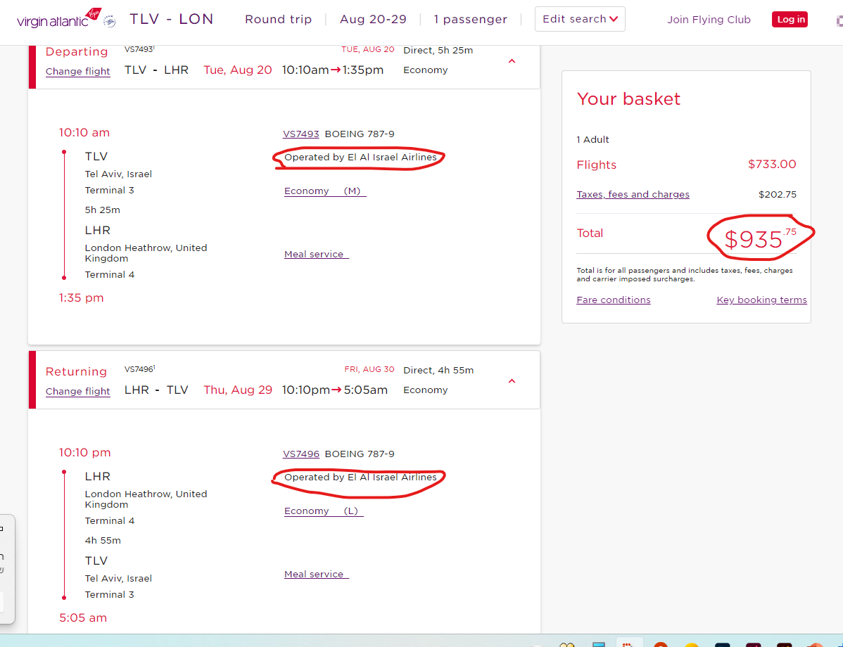Click the Virgin Atlantic logo
Screen dimensions: 843x647
pyautogui.click(x=58, y=18)
